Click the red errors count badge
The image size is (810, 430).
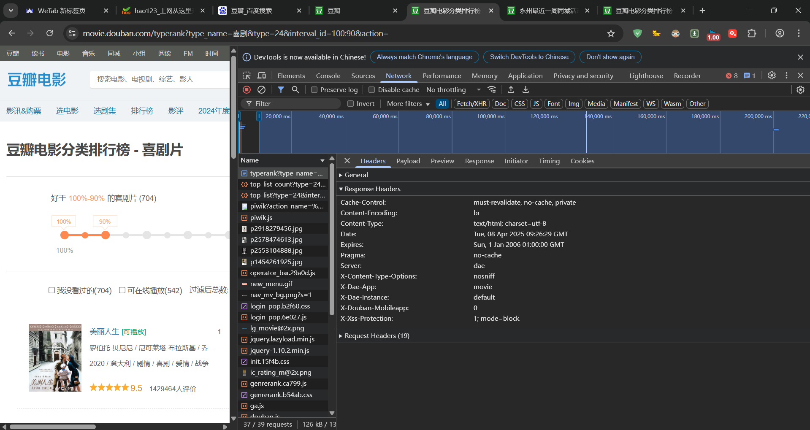(x=731, y=76)
